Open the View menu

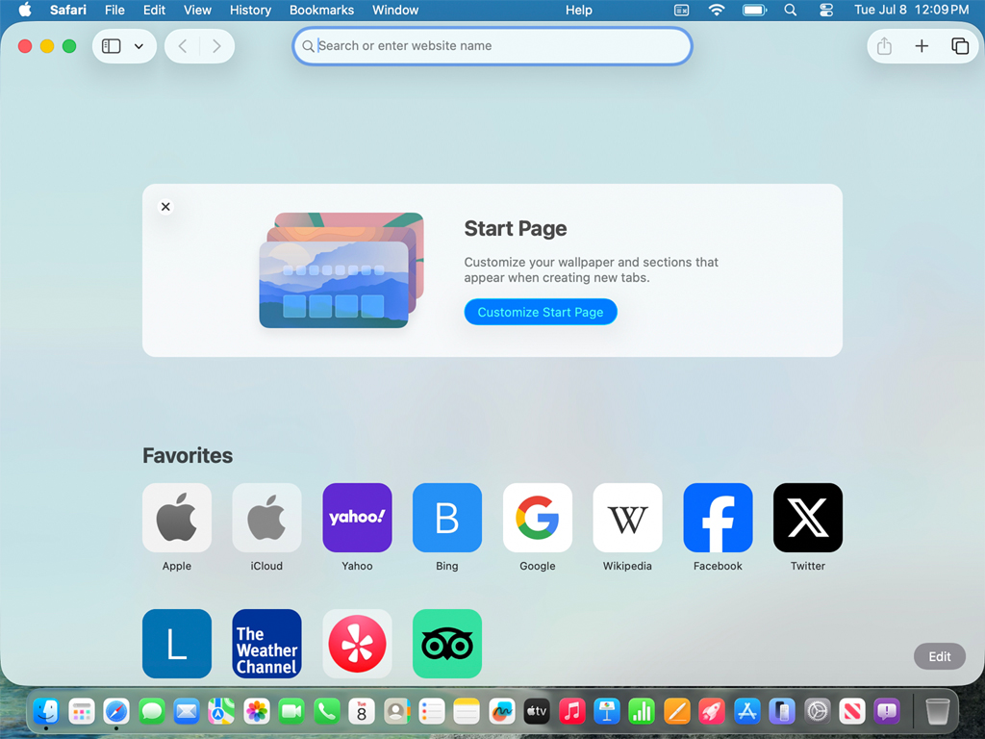197,10
